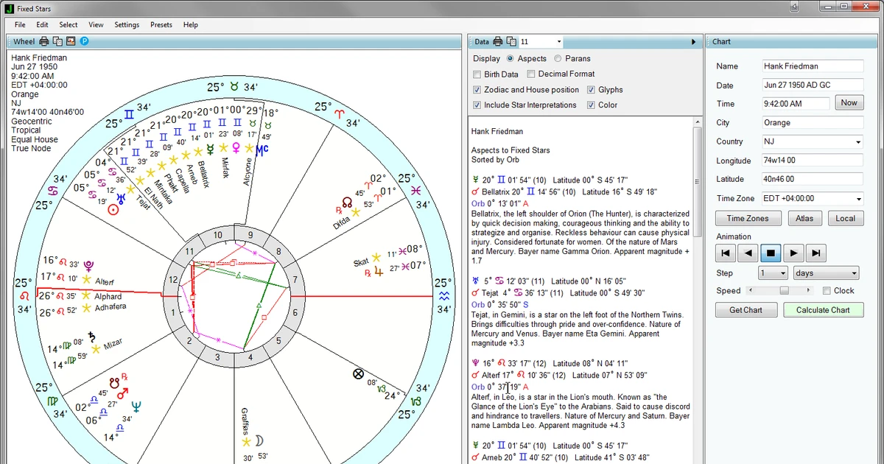Open the Atlas button
The image size is (884, 464).
(804, 218)
